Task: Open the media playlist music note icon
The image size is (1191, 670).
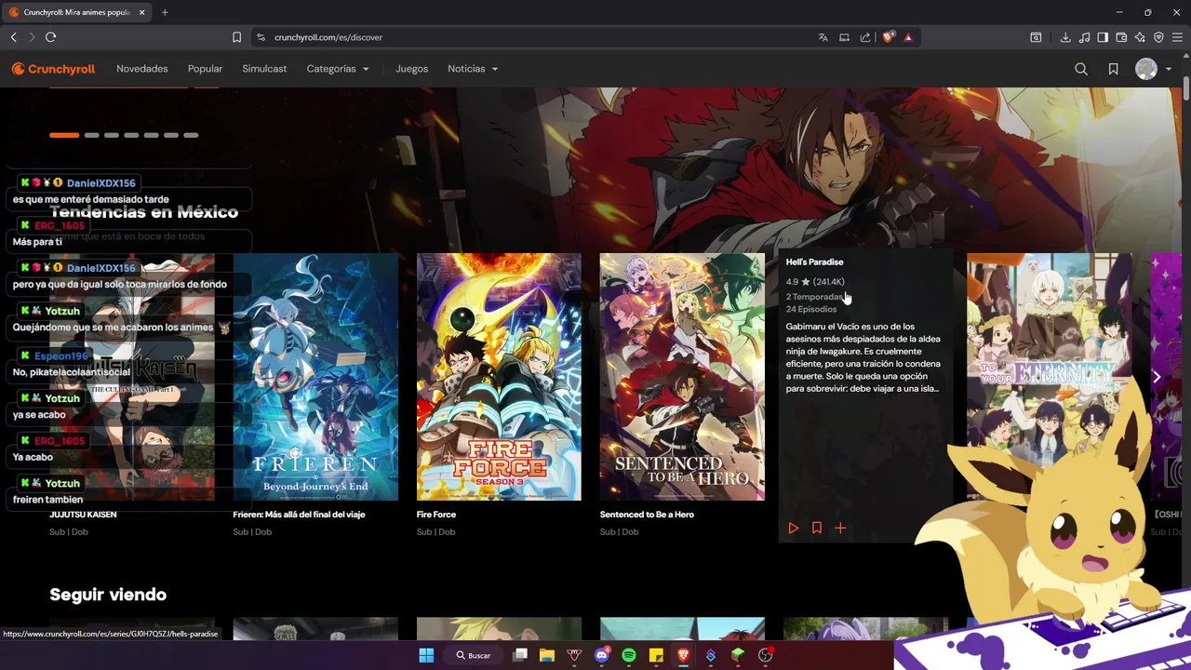Action: pyautogui.click(x=1084, y=37)
